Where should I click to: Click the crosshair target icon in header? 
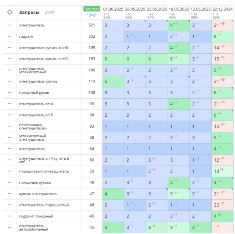click(10, 13)
